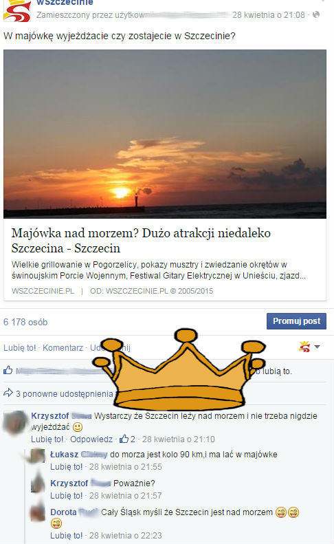334x544 pixels.
Task: Click the share arrow icon beside 3 ponowne udostępnienia
Action: pyautogui.click(x=8, y=393)
